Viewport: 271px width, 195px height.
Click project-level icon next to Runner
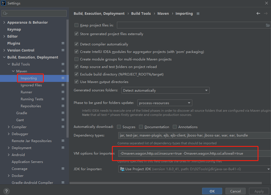click(63, 92)
